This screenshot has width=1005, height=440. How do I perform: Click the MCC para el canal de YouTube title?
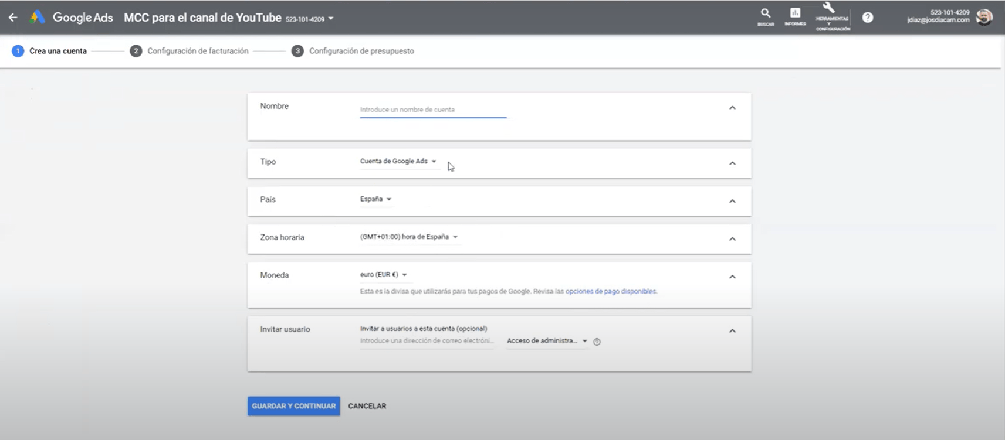click(202, 18)
